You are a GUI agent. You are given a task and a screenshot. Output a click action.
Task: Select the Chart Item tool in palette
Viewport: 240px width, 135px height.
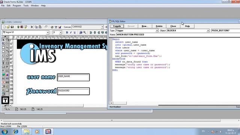[x=7, y=75]
